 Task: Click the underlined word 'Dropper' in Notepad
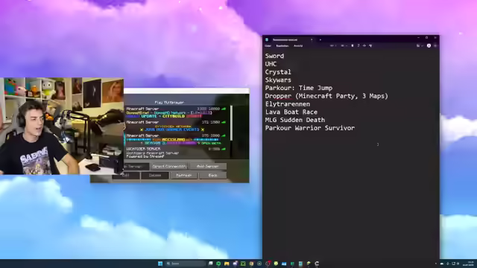coord(278,96)
